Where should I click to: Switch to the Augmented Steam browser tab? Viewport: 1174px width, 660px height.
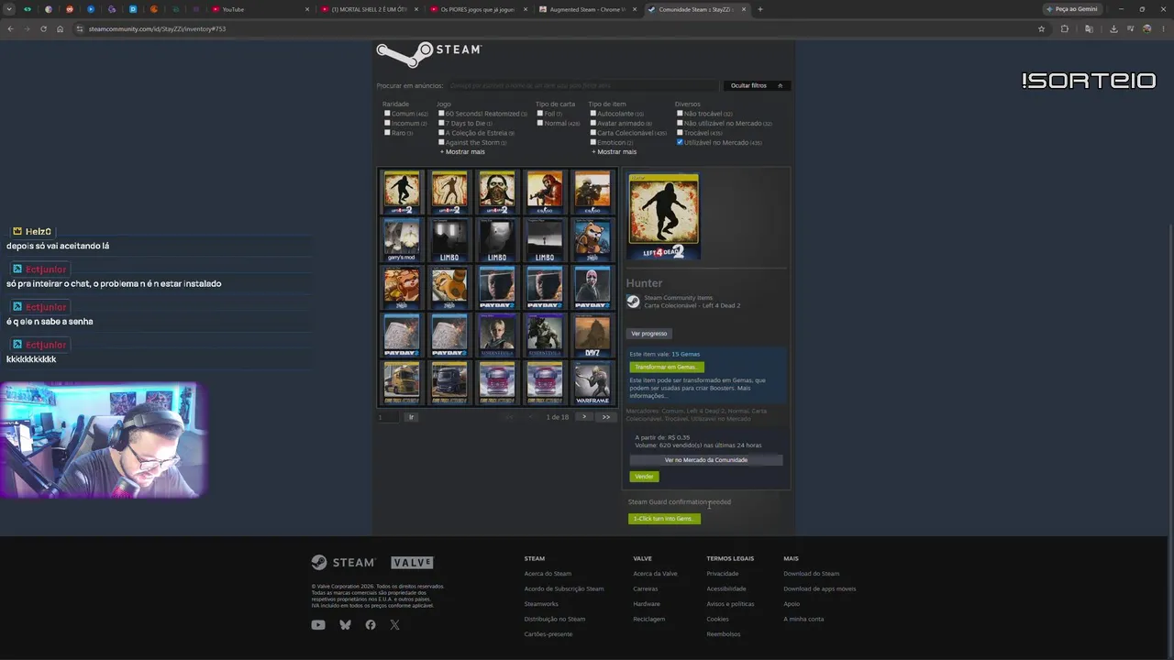click(x=587, y=9)
